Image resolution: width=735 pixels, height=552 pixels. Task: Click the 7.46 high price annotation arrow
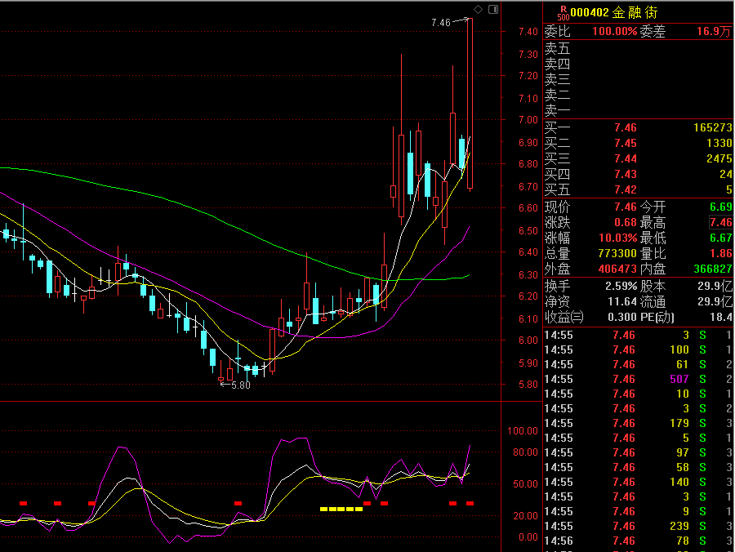click(x=449, y=22)
